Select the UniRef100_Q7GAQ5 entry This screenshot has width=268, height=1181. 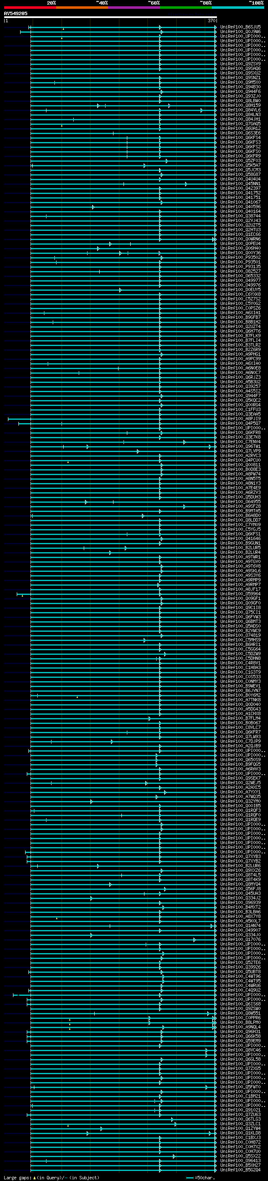[x=240, y=123]
